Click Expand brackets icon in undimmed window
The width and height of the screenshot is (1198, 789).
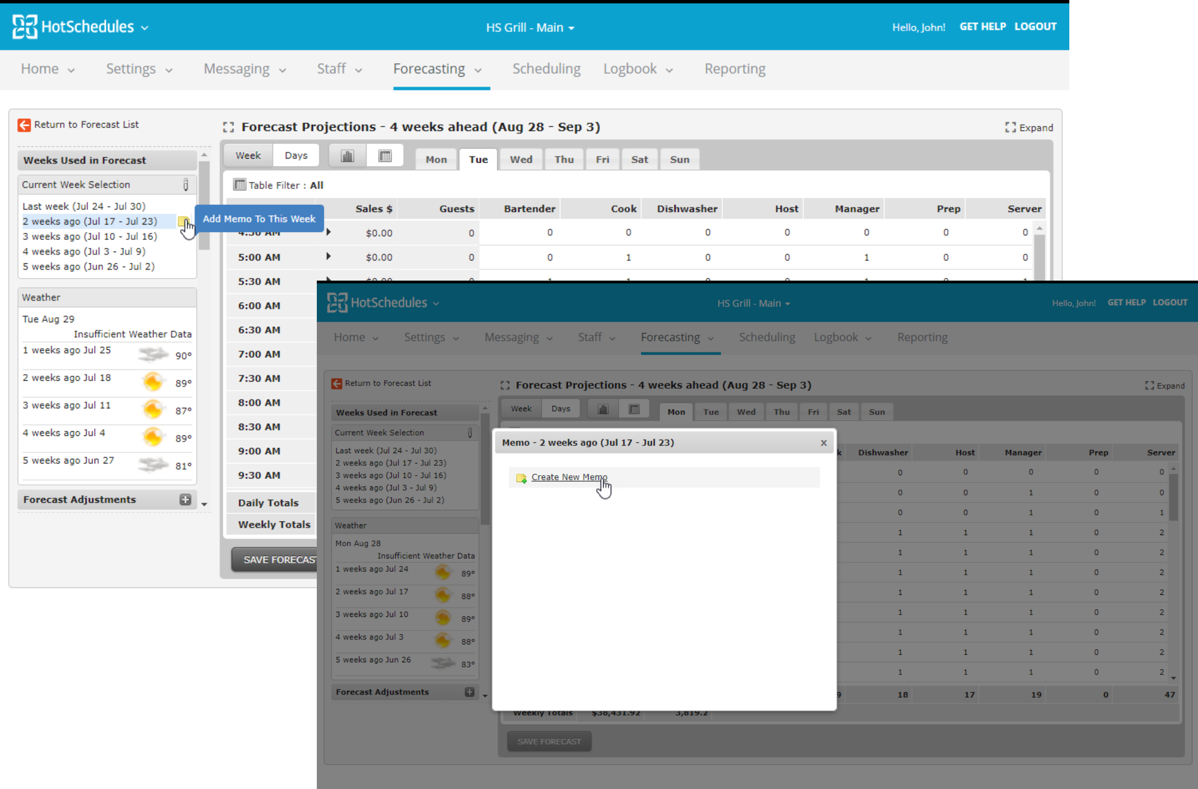click(x=1010, y=127)
